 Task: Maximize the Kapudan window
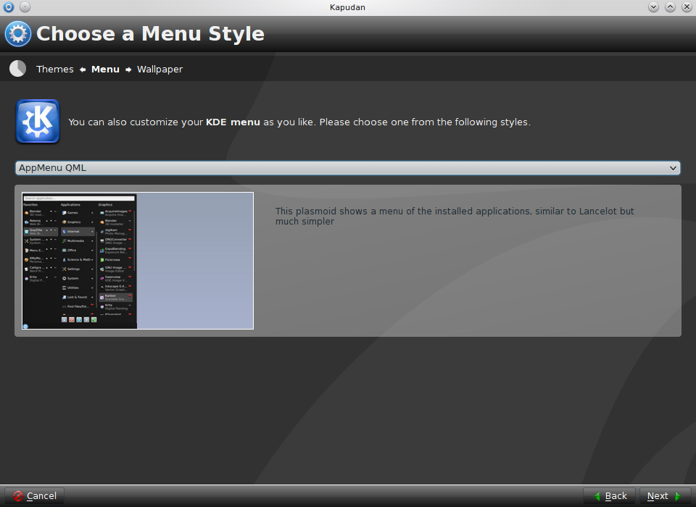tap(670, 7)
